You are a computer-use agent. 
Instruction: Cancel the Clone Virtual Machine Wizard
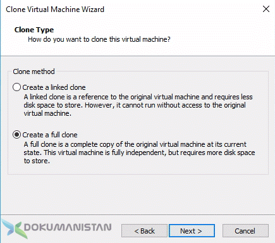point(245,231)
